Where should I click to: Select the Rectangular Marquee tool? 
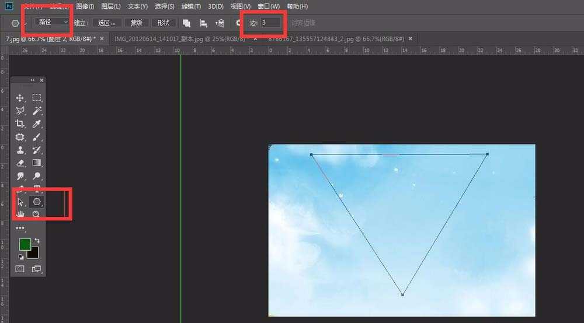click(x=36, y=98)
